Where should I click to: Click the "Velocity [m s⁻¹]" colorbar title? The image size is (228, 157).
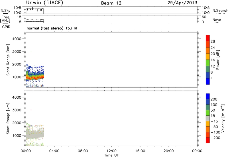223,118
